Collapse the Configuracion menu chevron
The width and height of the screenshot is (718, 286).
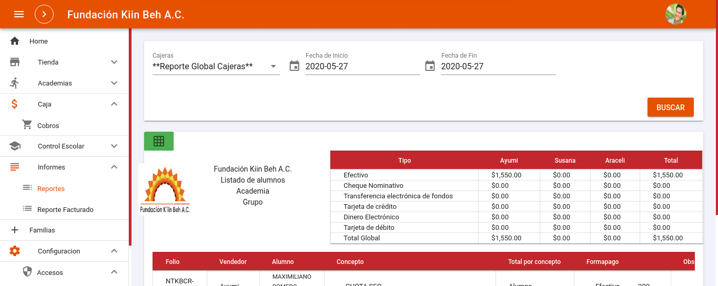tap(114, 251)
